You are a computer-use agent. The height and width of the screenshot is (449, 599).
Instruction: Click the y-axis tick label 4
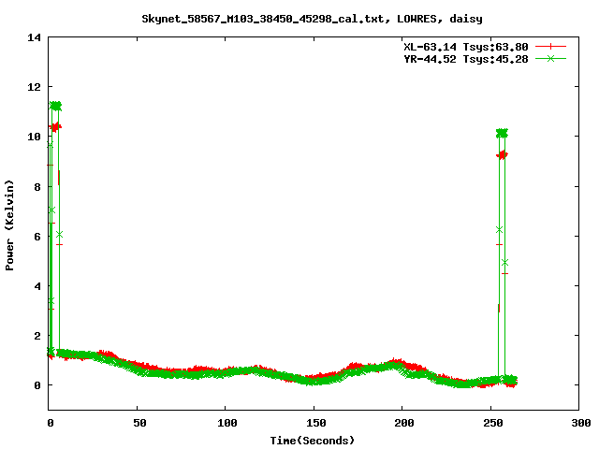tap(37, 286)
